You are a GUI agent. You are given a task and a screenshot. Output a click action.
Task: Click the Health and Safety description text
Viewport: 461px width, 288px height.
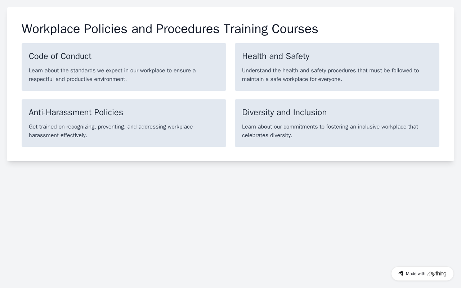coord(331,75)
